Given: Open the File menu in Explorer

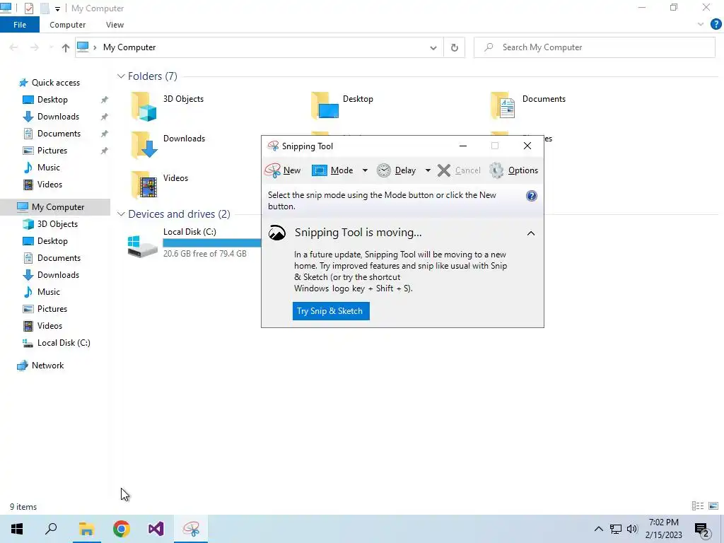Looking at the screenshot, I should pyautogui.click(x=20, y=25).
